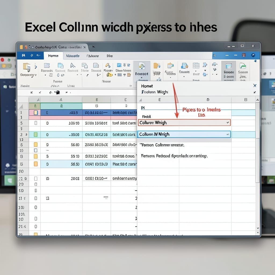Switch to the 'Fito' ribbon tab
This screenshot has width=275, height=275.
click(x=110, y=56)
